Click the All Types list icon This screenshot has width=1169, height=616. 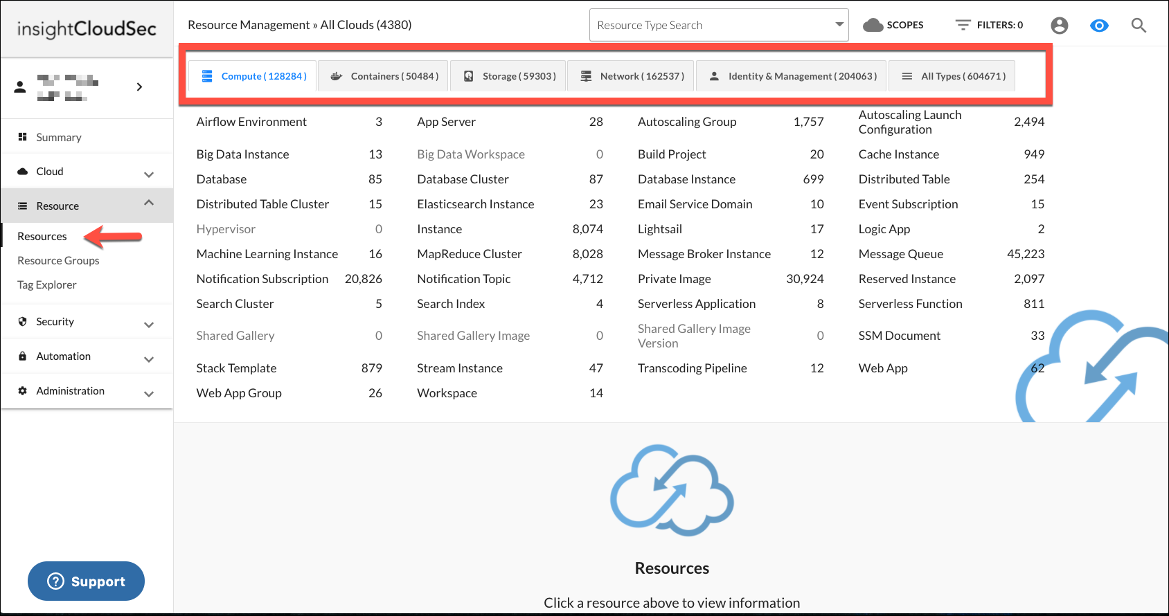click(x=907, y=76)
